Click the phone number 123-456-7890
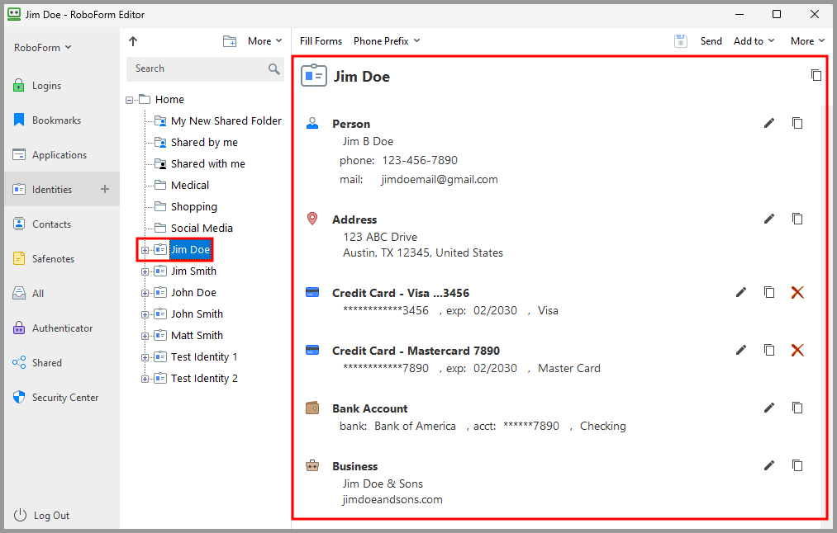 coord(420,160)
